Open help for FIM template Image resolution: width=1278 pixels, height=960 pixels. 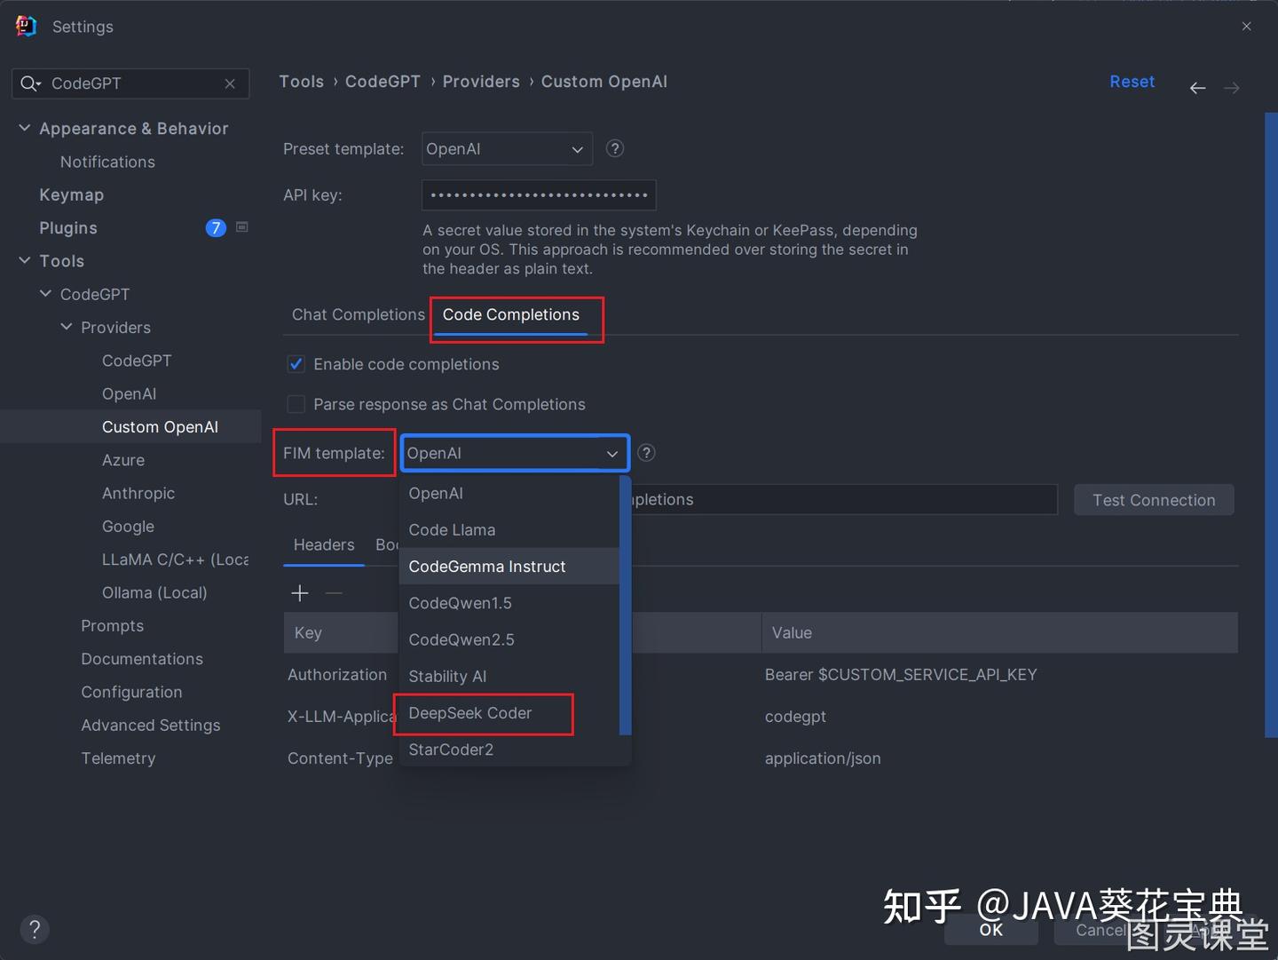[x=647, y=453]
